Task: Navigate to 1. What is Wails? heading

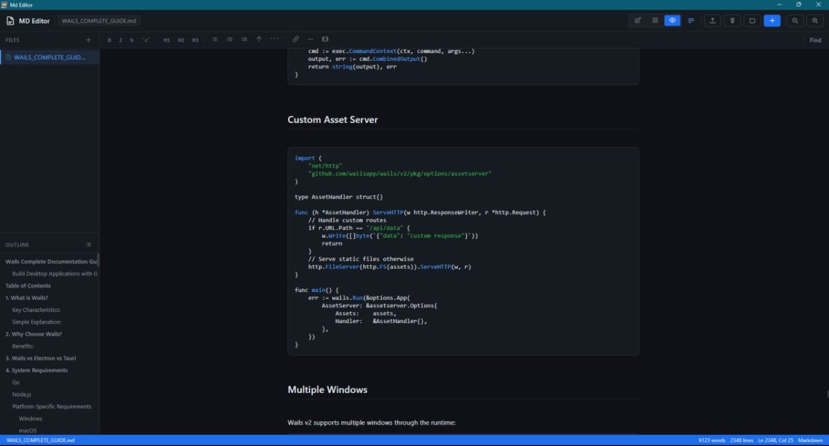Action: pos(26,298)
